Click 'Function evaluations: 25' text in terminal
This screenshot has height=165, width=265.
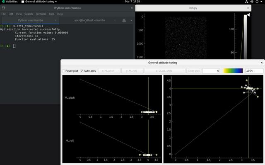click(x=35, y=39)
